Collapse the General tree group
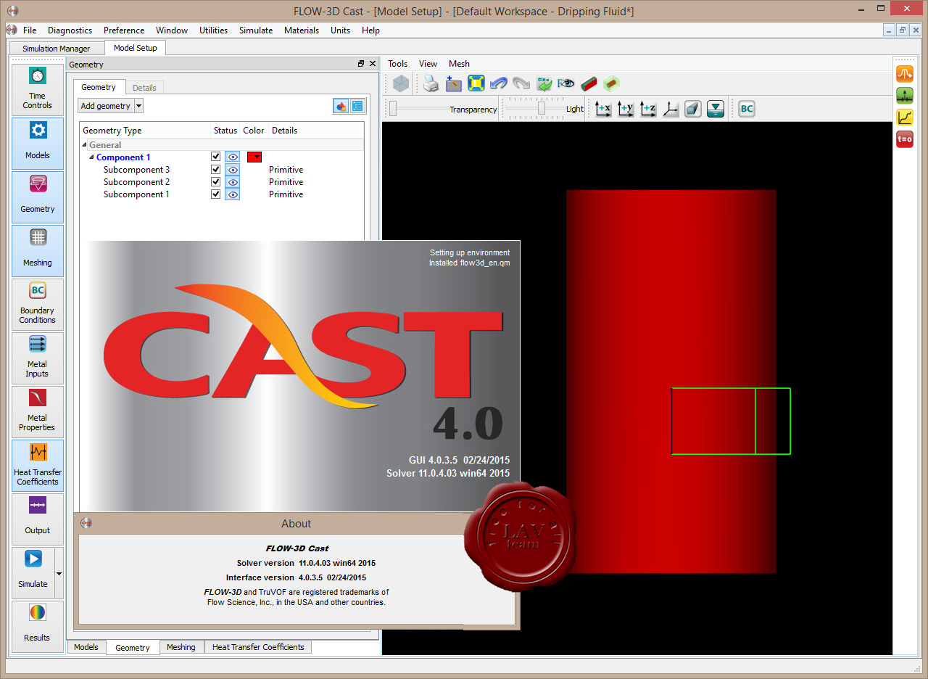Viewport: 928px width, 679px height. (85, 145)
